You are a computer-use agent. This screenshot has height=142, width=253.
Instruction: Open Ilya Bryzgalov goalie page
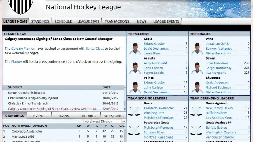[x=216, y=73]
